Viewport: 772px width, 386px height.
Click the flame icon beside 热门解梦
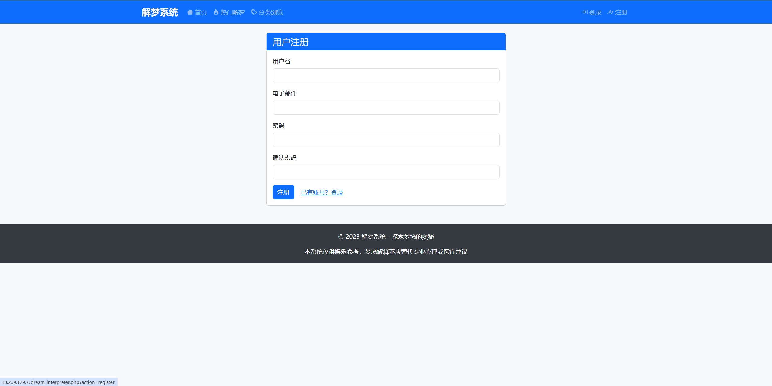click(216, 12)
